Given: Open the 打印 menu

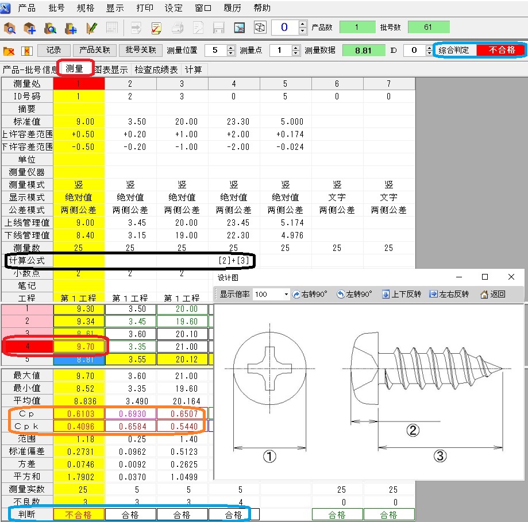Looking at the screenshot, I should (144, 7).
